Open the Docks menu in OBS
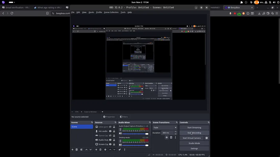This screenshot has height=157, width=280. pyautogui.click(x=91, y=12)
